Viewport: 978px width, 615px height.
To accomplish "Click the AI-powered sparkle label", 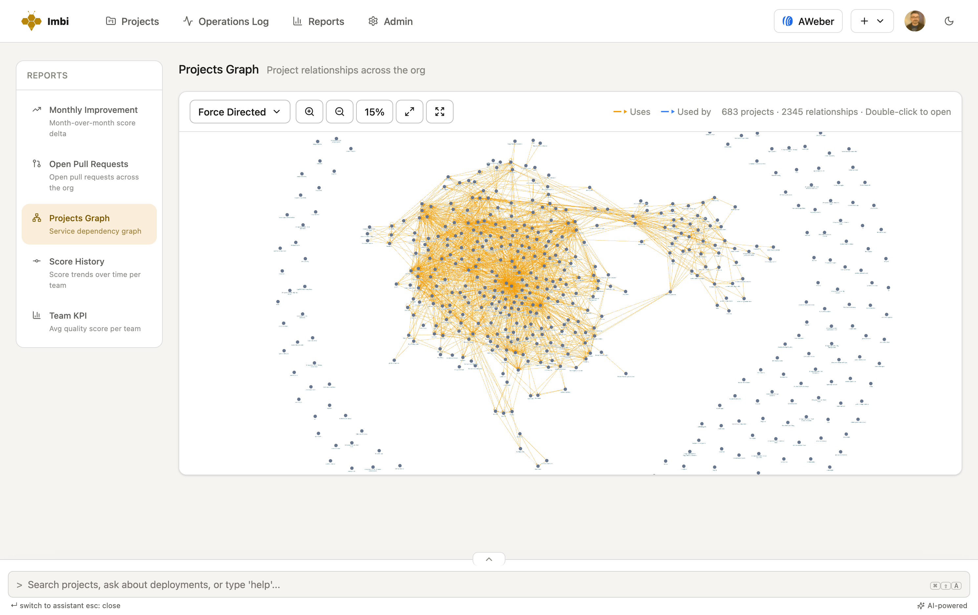I will point(942,605).
